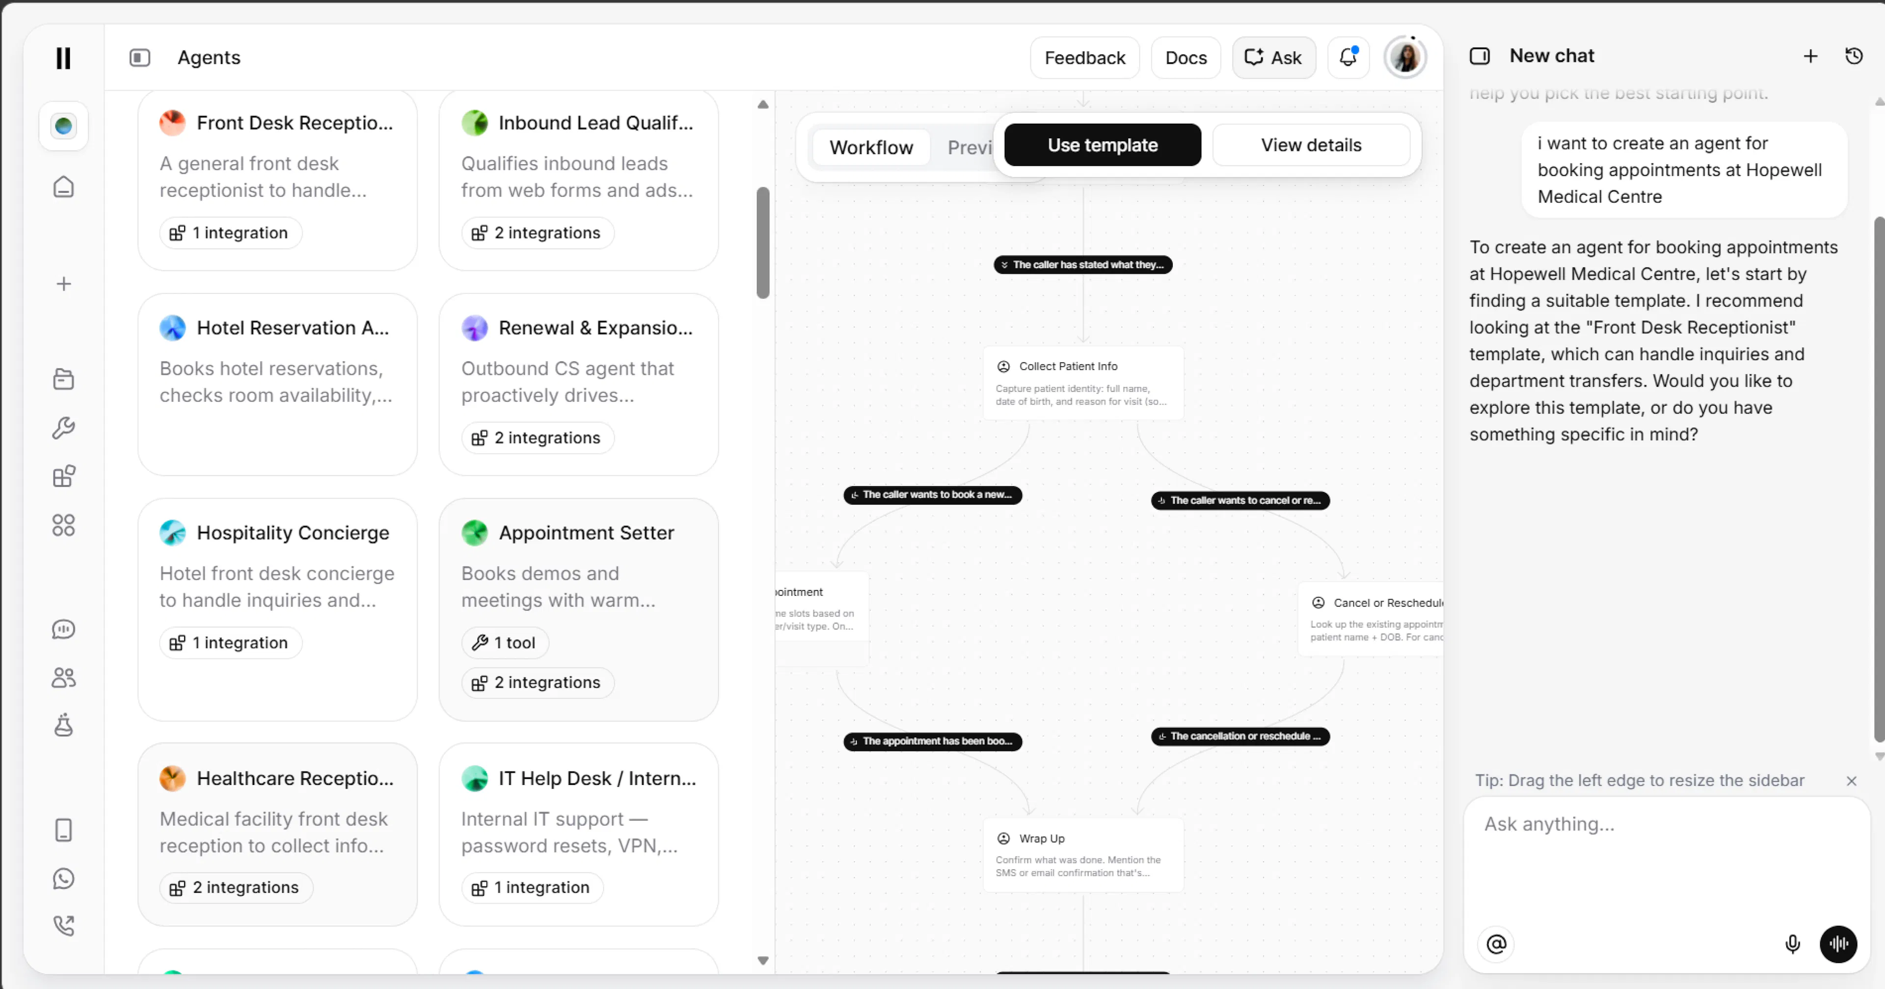Click the @ mention icon in the chat box
This screenshot has width=1885, height=989.
click(1496, 944)
